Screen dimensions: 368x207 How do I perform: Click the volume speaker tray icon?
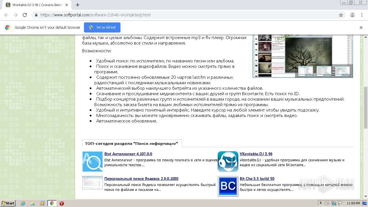pyautogui.click(x=327, y=203)
